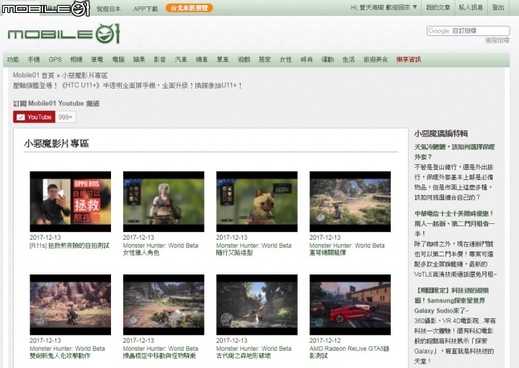This screenshot has width=519, height=368.
Task: Select the 旅遊美食 navigation item
Action: click(x=376, y=60)
